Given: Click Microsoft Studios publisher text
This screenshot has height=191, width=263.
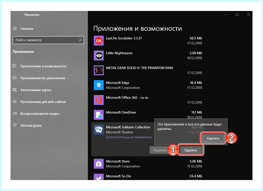Looking at the screenshot, I should [x=119, y=132].
